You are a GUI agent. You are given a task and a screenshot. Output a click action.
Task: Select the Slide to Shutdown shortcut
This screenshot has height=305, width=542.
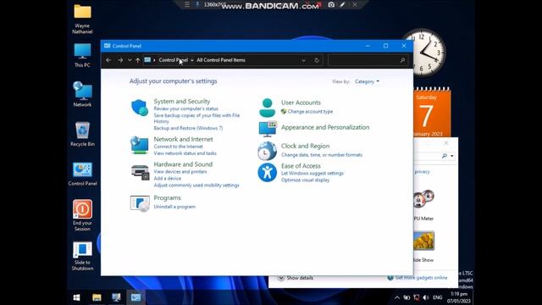point(82,256)
